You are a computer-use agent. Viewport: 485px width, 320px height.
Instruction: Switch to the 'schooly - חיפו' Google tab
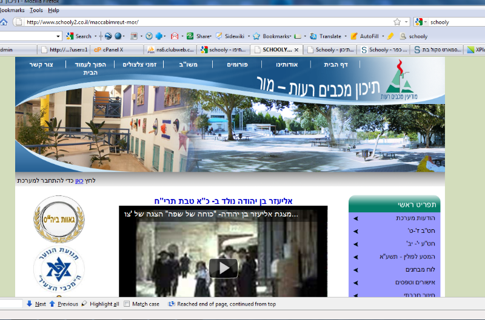pyautogui.click(x=223, y=50)
